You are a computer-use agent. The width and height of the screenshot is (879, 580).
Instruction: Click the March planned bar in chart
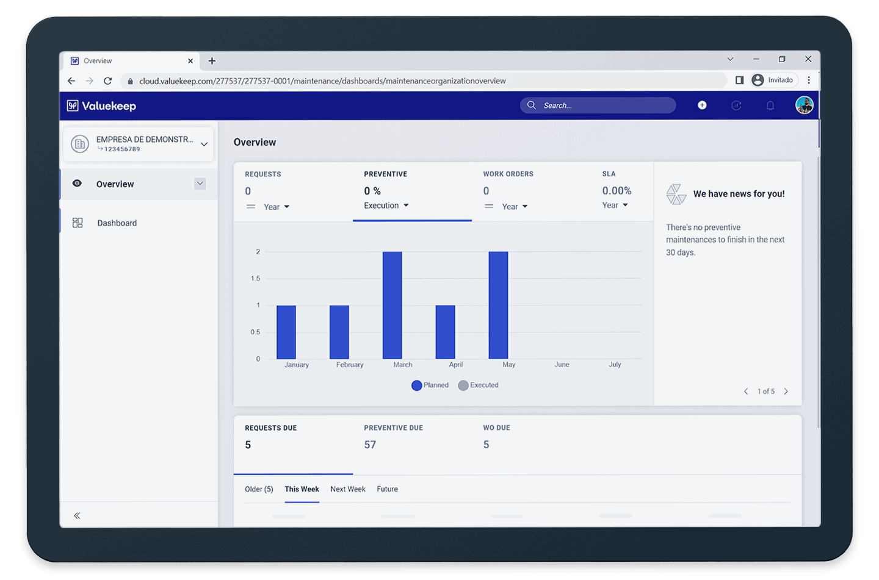pos(392,305)
